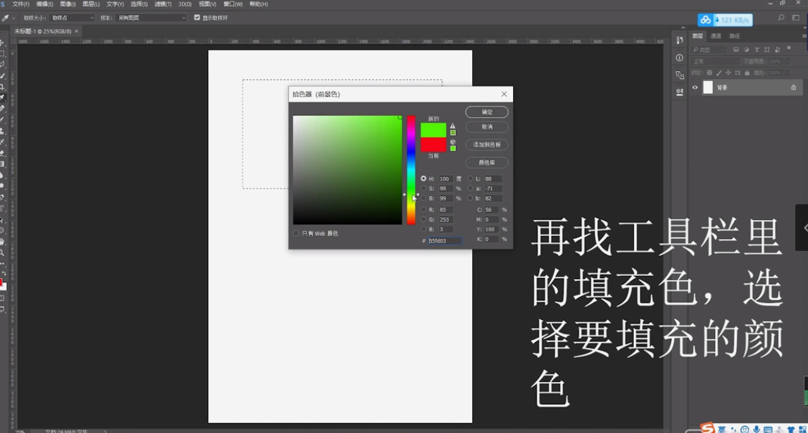808x433 pixels.
Task: Click the 颜色库 button
Action: [486, 162]
